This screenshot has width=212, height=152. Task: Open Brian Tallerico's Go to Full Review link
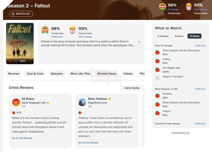[x=88, y=143]
